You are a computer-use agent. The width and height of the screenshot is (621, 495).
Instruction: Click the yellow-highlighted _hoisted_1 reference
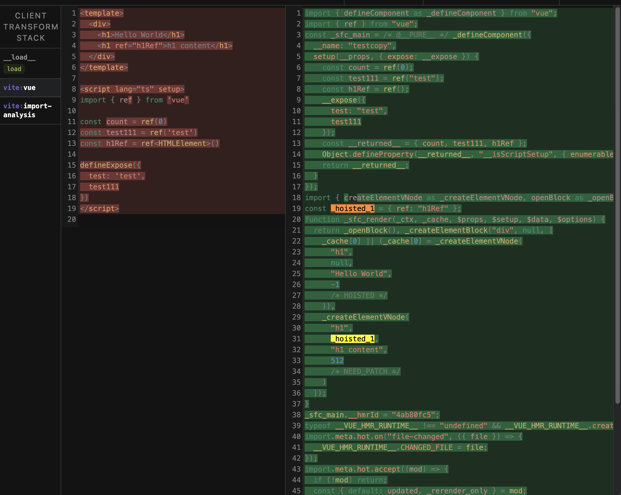(x=352, y=339)
